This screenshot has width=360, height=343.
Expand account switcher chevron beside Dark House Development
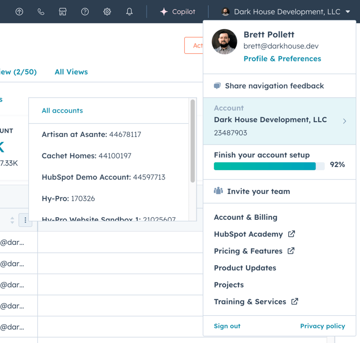(344, 121)
